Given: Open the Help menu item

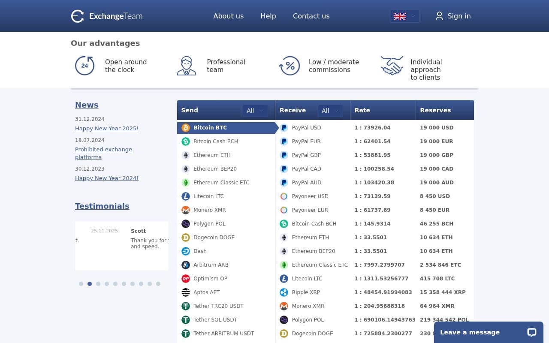Looking at the screenshot, I should coord(268,16).
